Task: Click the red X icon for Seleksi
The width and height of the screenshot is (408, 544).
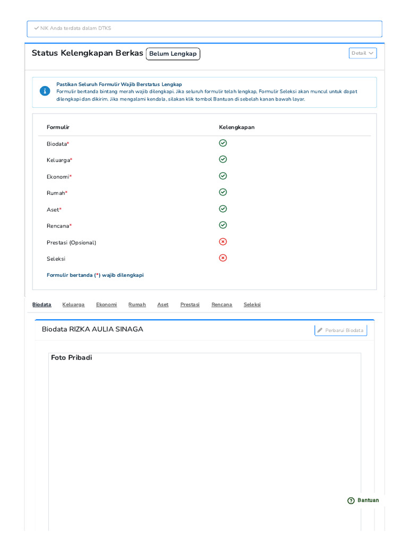Action: coord(223,258)
